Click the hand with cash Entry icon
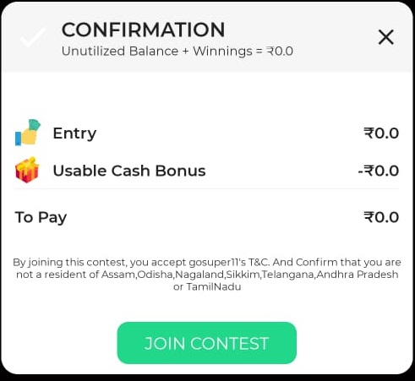Screen dimensions: 415x381 [x=28, y=133]
